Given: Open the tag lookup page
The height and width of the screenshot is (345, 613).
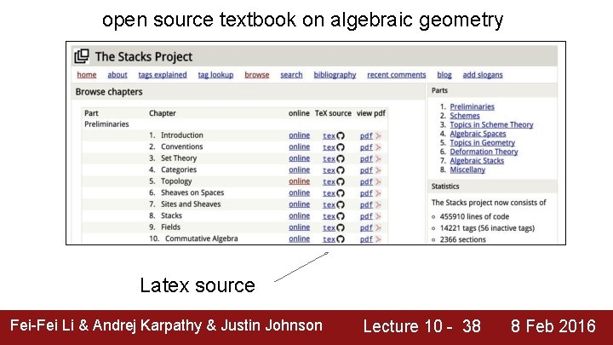Looking at the screenshot, I should tap(215, 75).
